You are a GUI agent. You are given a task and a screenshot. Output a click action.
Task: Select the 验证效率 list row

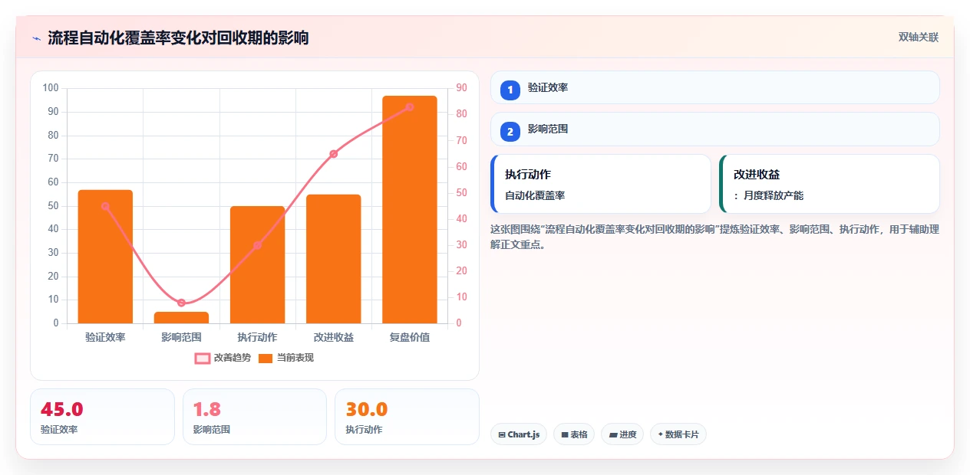[715, 87]
